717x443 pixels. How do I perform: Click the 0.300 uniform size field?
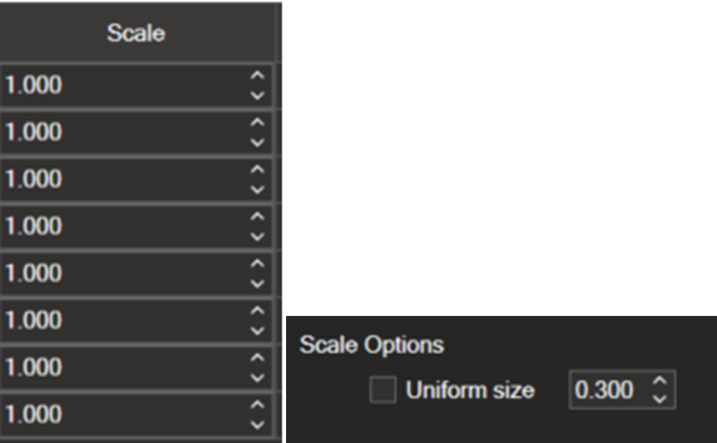[x=606, y=390]
